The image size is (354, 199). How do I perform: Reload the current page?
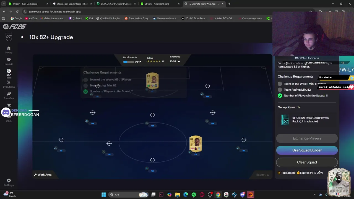coord(17,12)
